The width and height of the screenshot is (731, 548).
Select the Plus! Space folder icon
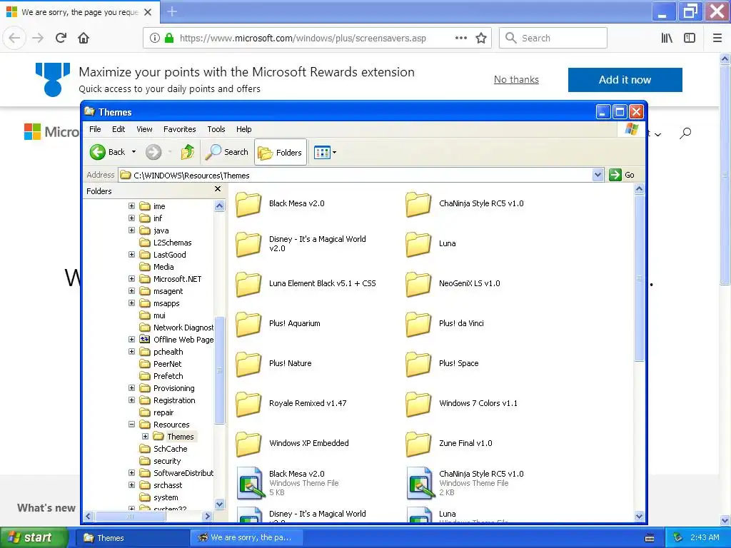[418, 364]
